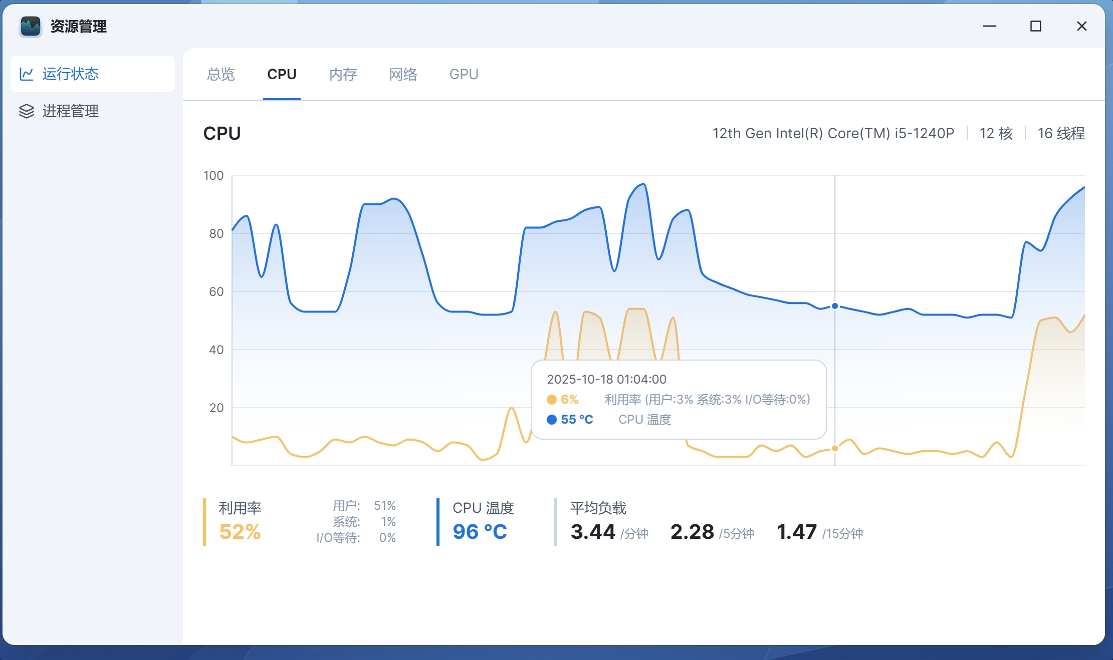The height and width of the screenshot is (660, 1113).
Task: Switch to the GPU tab
Action: click(464, 75)
